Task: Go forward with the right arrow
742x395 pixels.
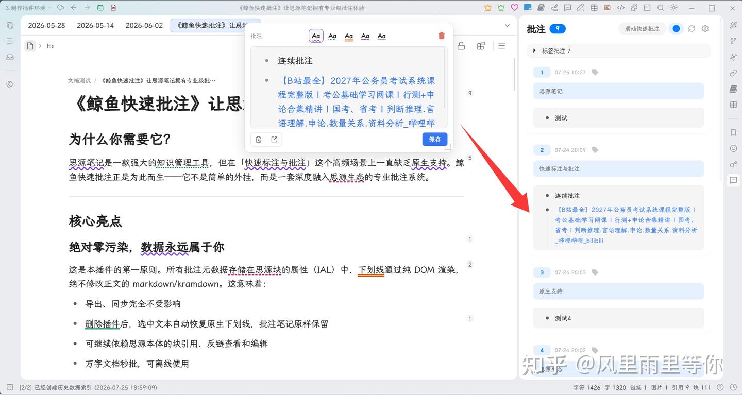Action: click(87, 8)
